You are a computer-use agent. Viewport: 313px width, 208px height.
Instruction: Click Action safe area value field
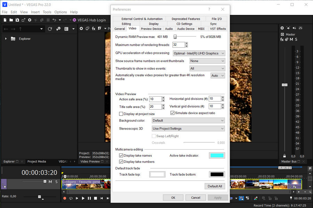(155, 99)
